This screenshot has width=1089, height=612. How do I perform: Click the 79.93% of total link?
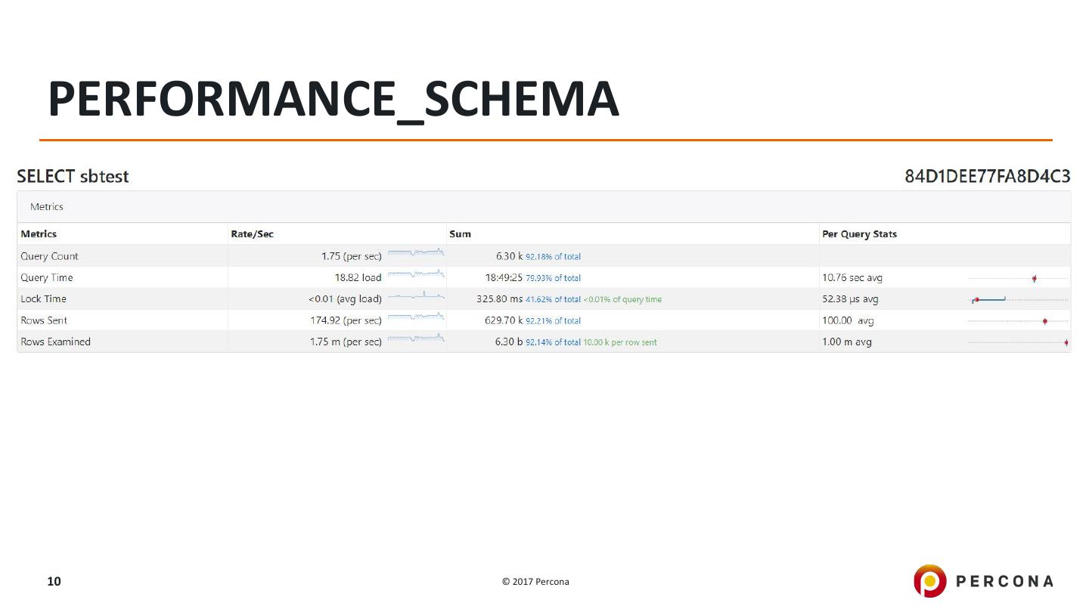pyautogui.click(x=553, y=278)
